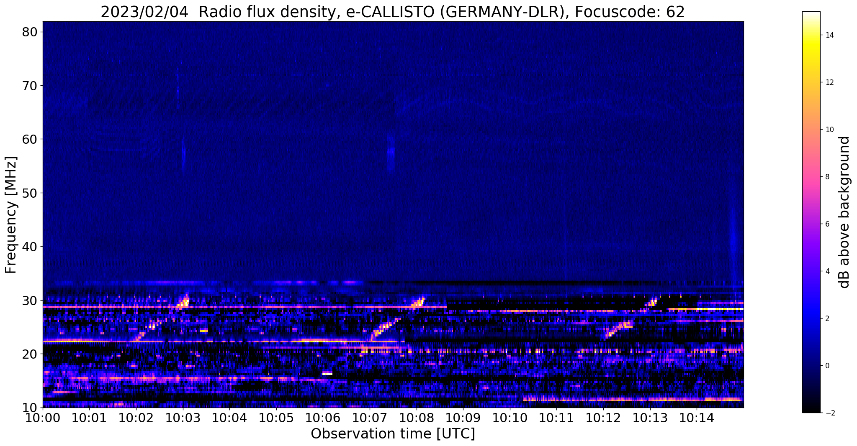Click the 10:01 time tick label

[89, 418]
